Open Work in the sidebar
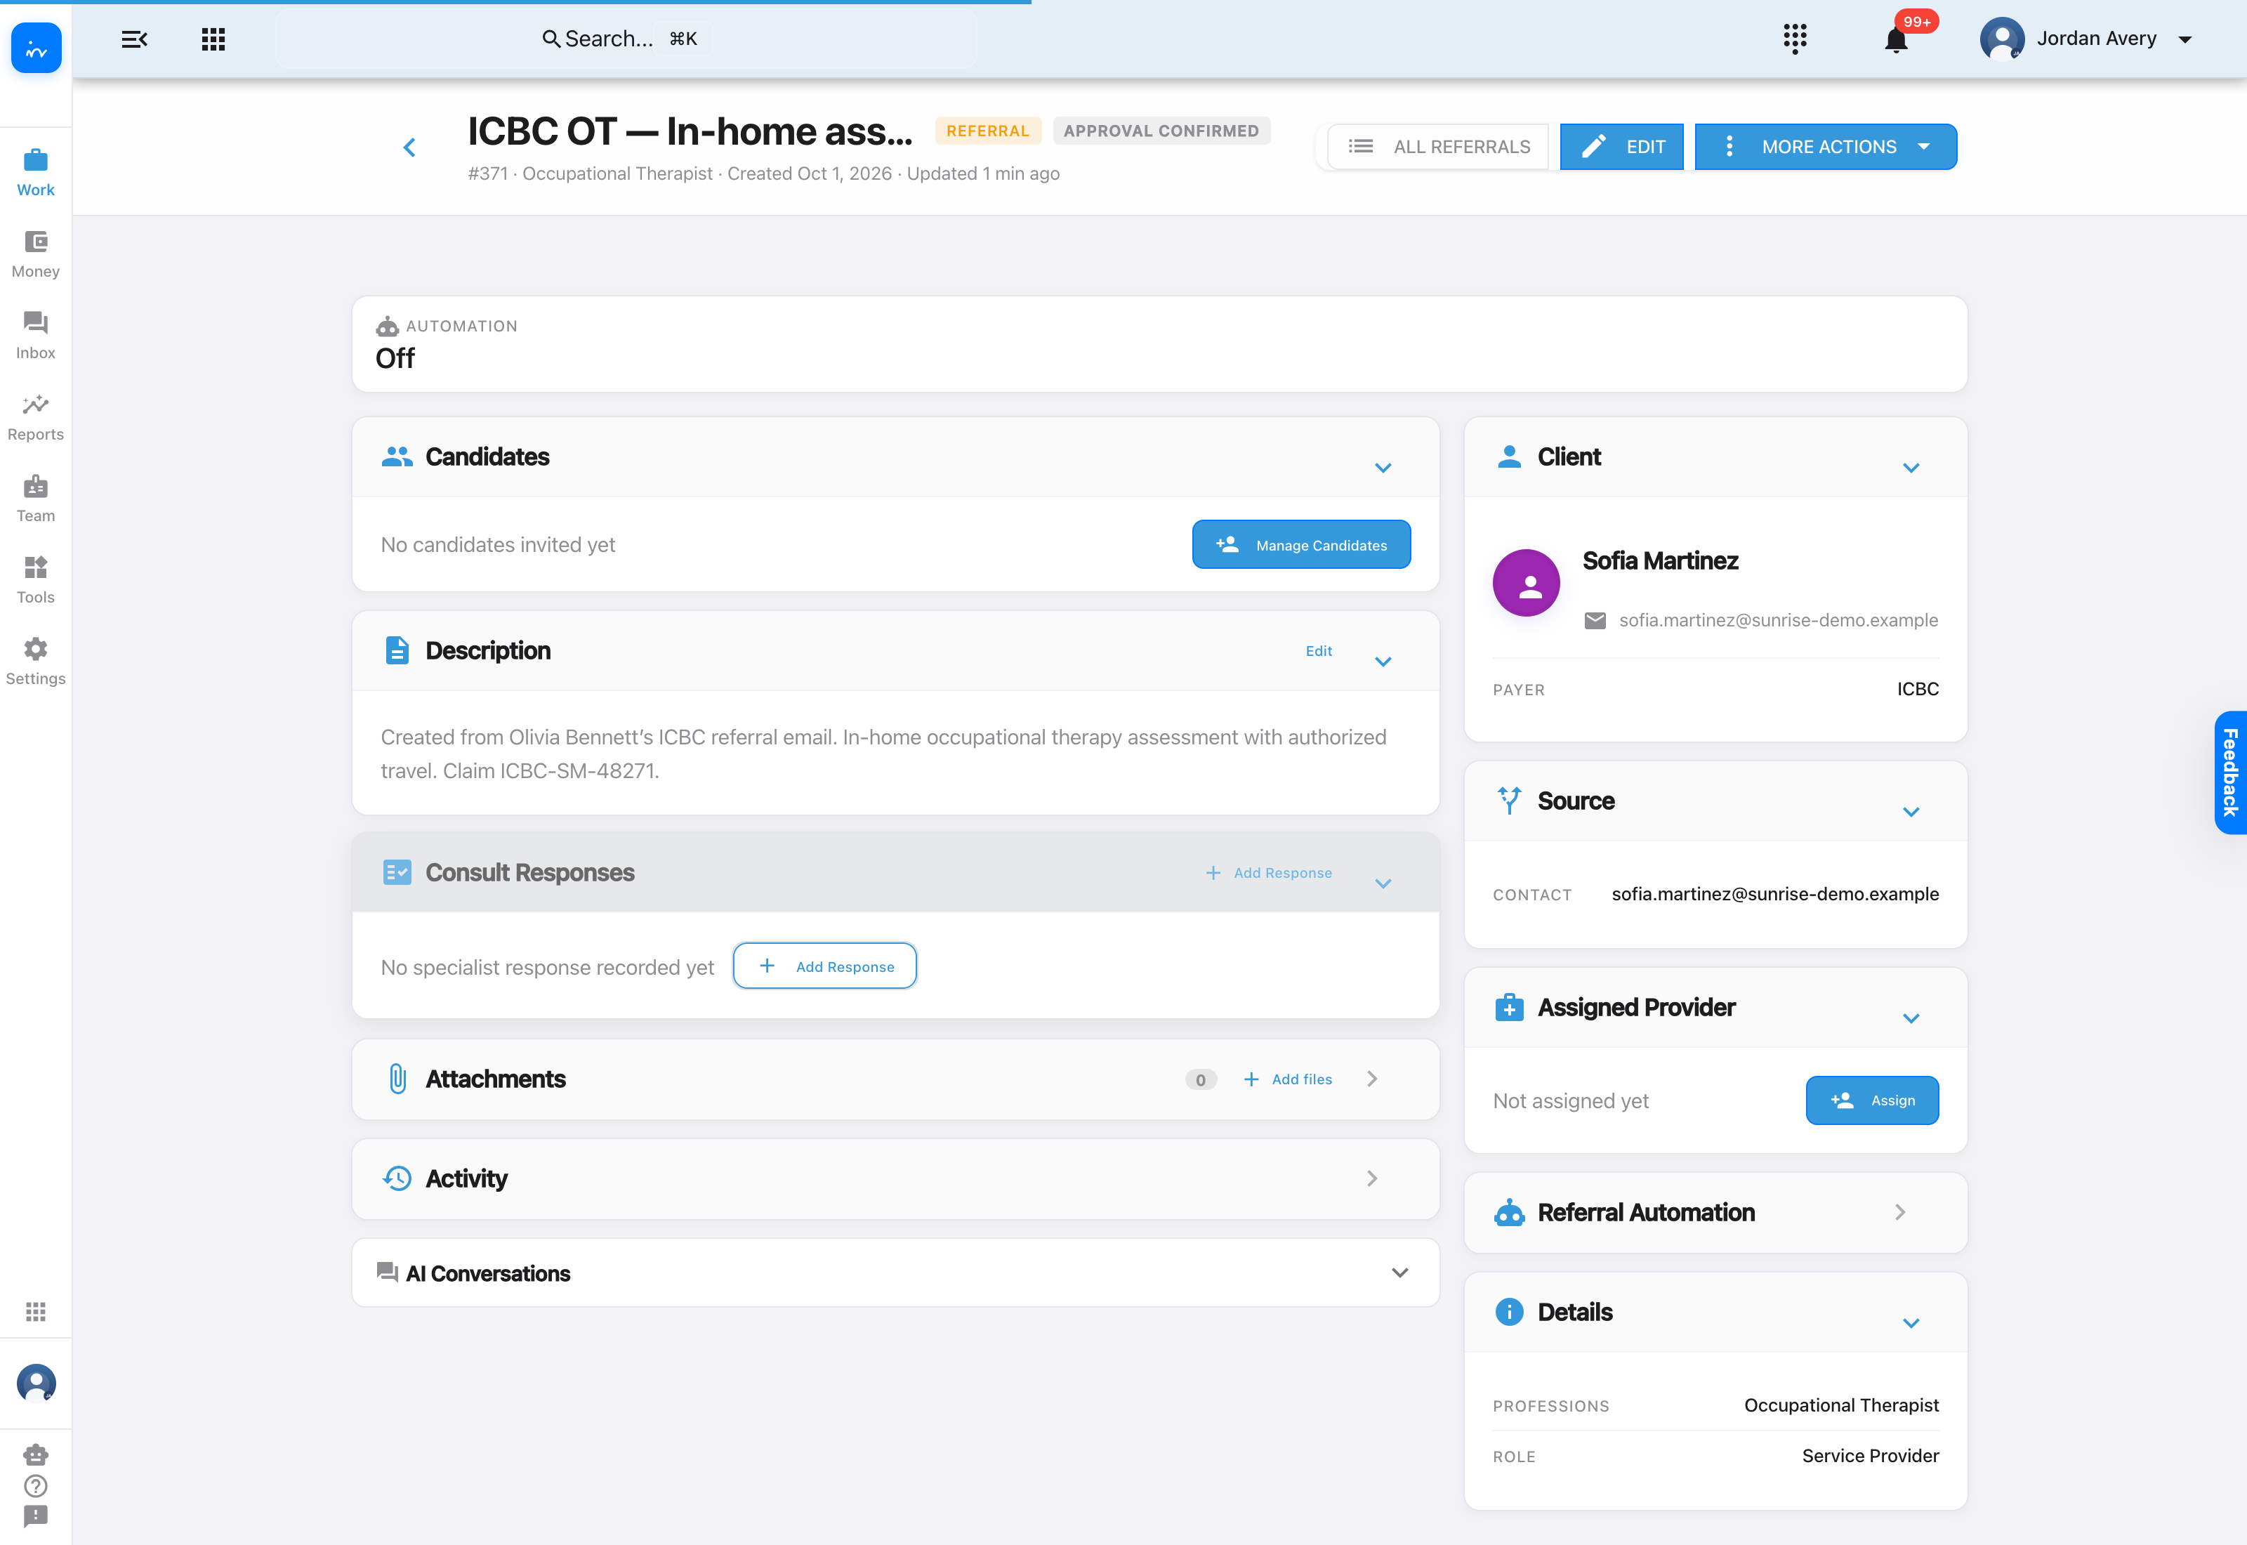Screen dimensions: 2247x1545 click(x=36, y=173)
